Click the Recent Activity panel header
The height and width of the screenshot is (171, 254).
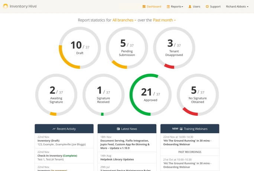tap(64, 129)
